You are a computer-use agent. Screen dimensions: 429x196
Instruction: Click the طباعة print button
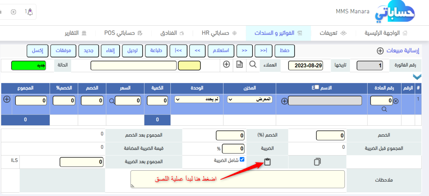click(x=156, y=51)
